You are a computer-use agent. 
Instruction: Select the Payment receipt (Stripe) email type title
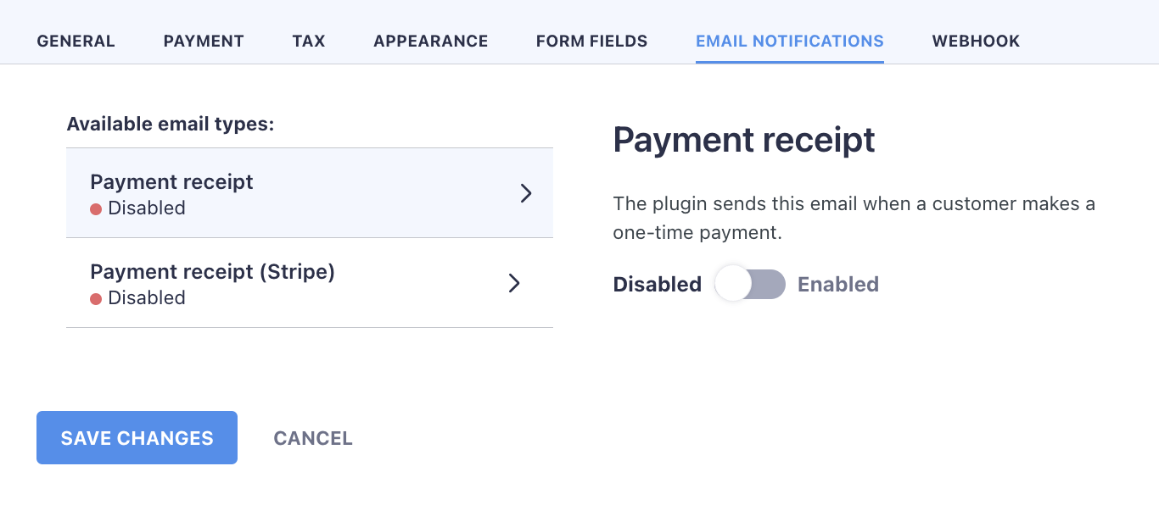pyautogui.click(x=212, y=272)
